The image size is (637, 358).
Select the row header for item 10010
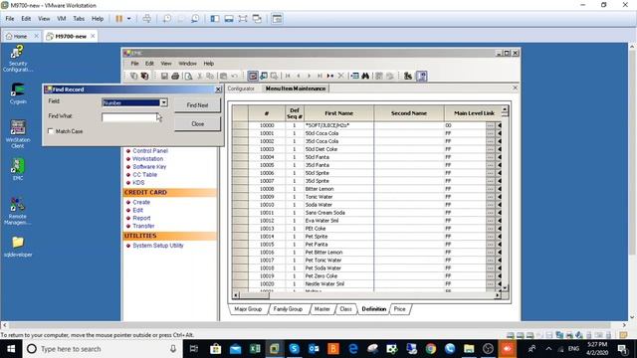(240, 205)
